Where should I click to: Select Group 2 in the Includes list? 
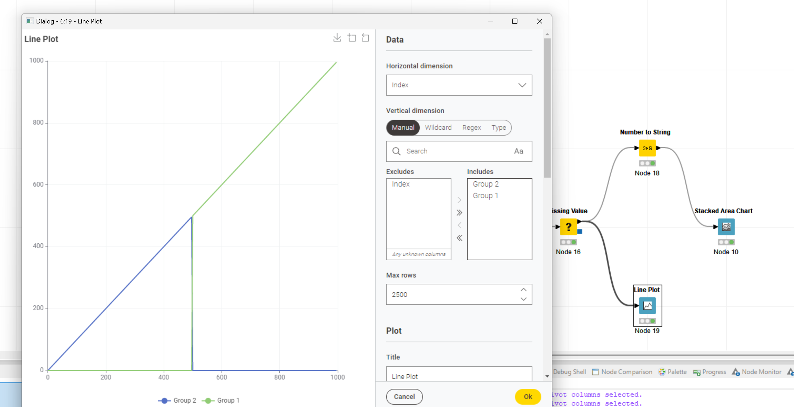point(500,184)
